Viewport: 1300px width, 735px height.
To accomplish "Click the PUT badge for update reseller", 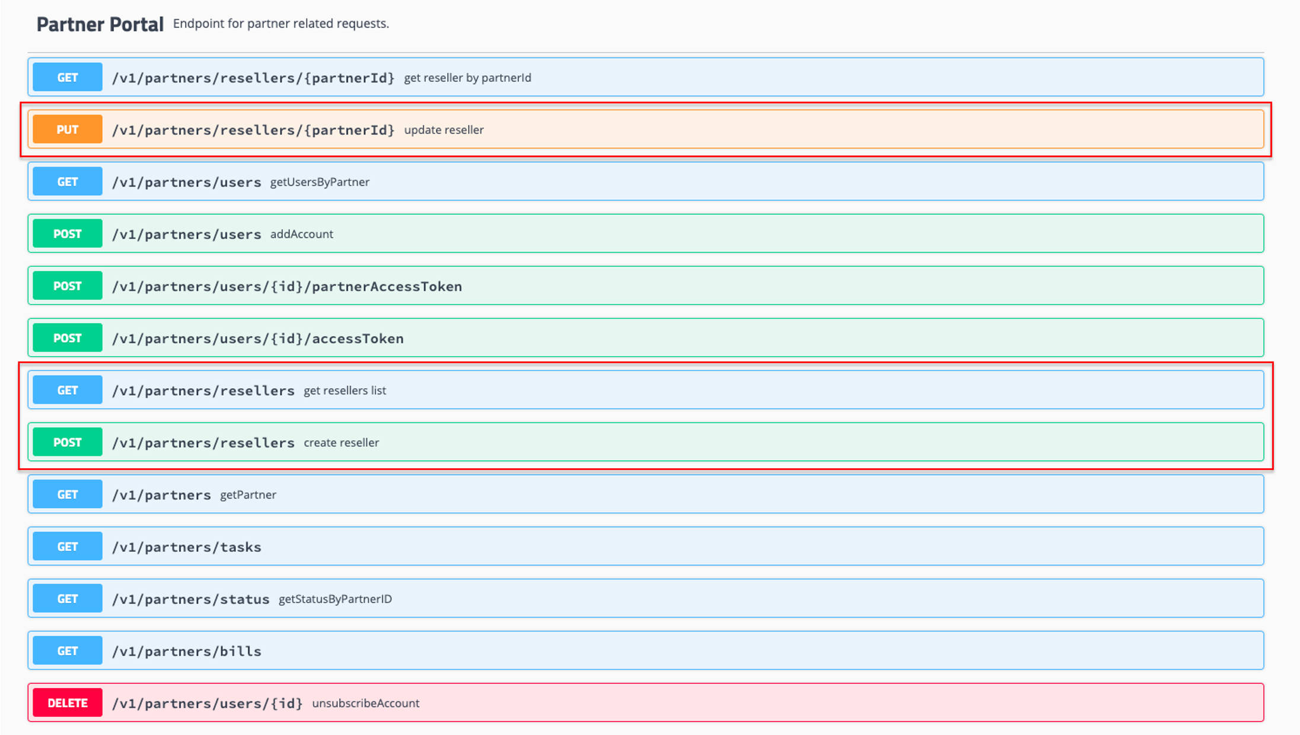I will (x=68, y=130).
